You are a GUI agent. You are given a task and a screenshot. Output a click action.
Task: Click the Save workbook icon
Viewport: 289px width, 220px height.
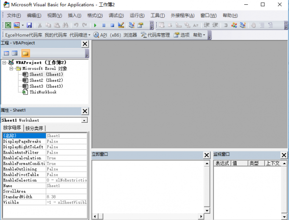[x=29, y=25]
